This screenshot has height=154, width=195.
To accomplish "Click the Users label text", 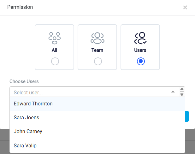I will (140, 50).
